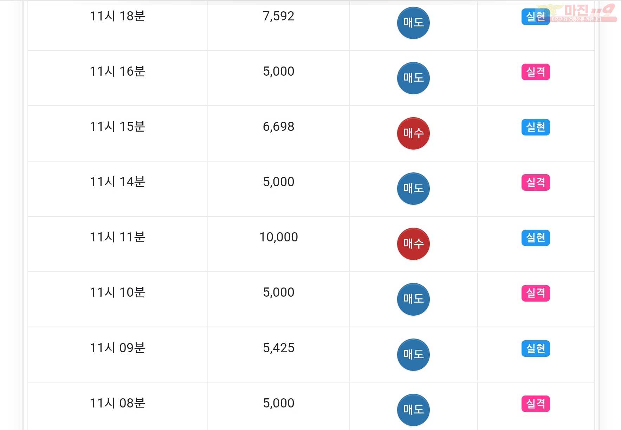
Task: Click the 매도 circle in the 11시 14분 row
Action: tap(413, 189)
